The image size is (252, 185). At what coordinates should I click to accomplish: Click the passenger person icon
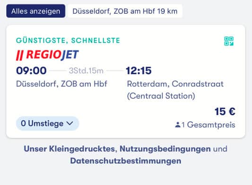[x=178, y=125]
